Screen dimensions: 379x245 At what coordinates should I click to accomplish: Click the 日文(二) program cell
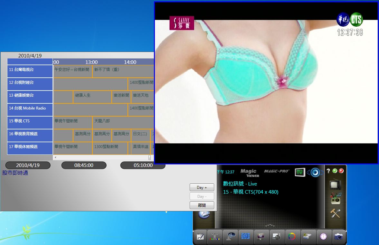[141, 135]
